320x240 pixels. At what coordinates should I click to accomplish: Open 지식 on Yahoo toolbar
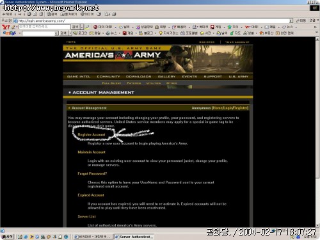point(233,27)
